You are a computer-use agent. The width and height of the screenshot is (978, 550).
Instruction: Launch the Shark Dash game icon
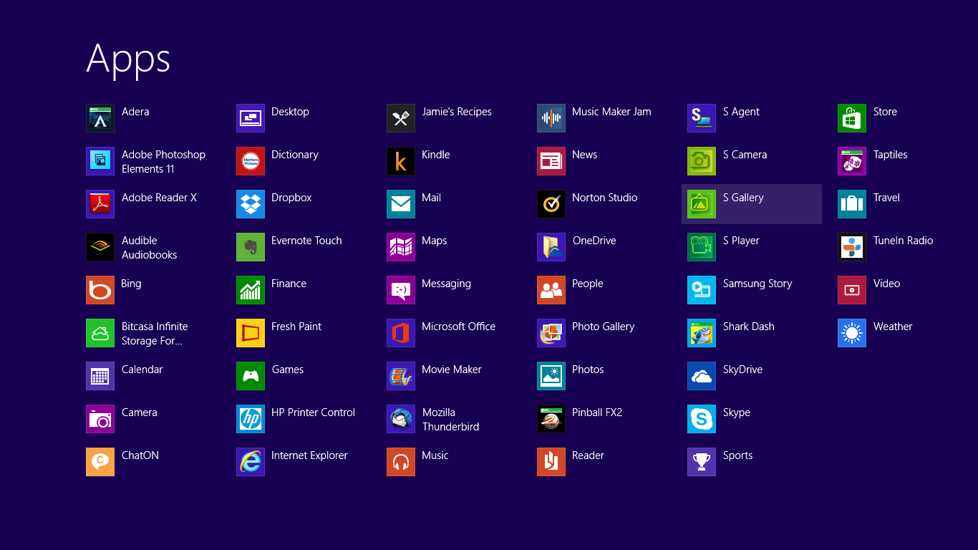point(702,333)
